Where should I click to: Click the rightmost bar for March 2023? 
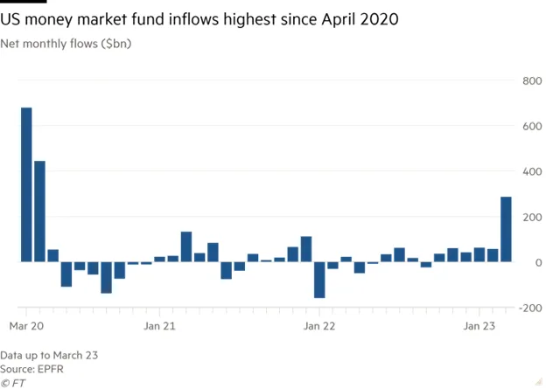coord(506,229)
